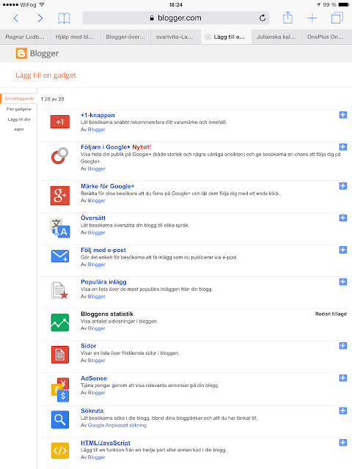
Task: Click the AdSense currency icon
Action: coord(60,390)
